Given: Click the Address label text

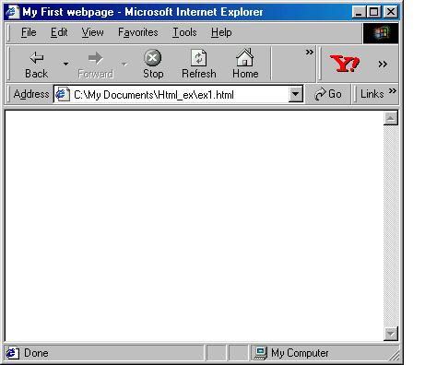Looking at the screenshot, I should point(31,94).
